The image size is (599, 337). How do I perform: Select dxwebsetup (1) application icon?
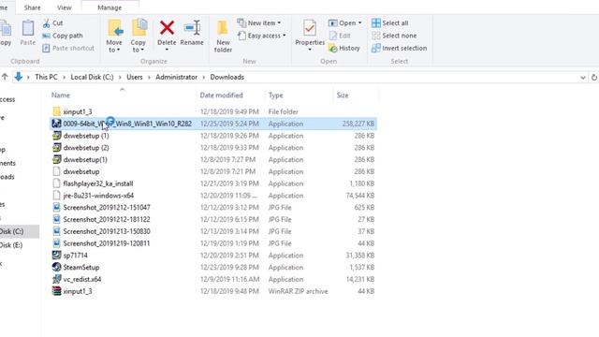click(x=56, y=136)
